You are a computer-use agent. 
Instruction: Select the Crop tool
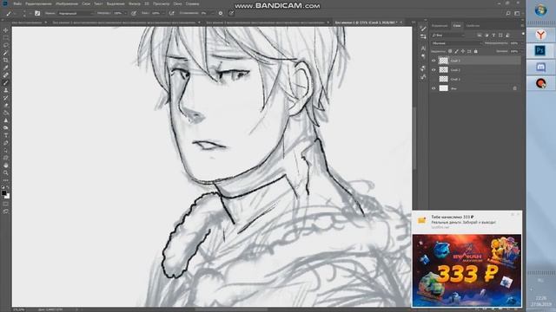[x=6, y=60]
